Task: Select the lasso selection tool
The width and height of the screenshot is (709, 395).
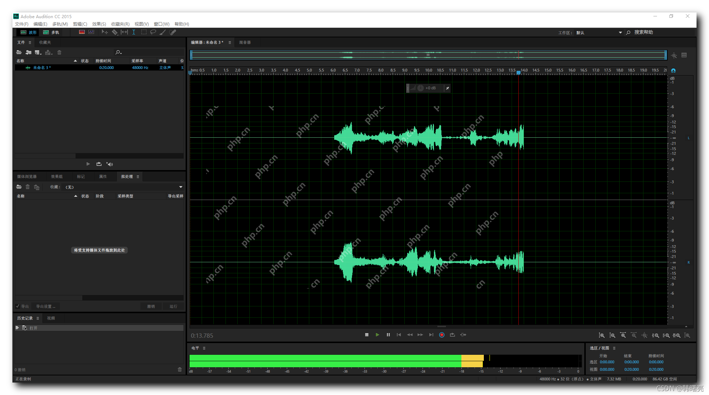Action: (x=153, y=32)
